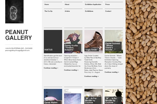Click the 1000 N California Ave., Chicago address
The height and width of the screenshot is (104, 157).
tap(19, 48)
